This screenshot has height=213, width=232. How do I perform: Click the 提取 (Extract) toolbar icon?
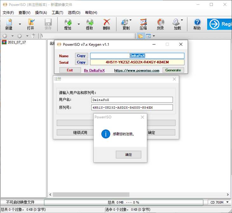(89, 24)
